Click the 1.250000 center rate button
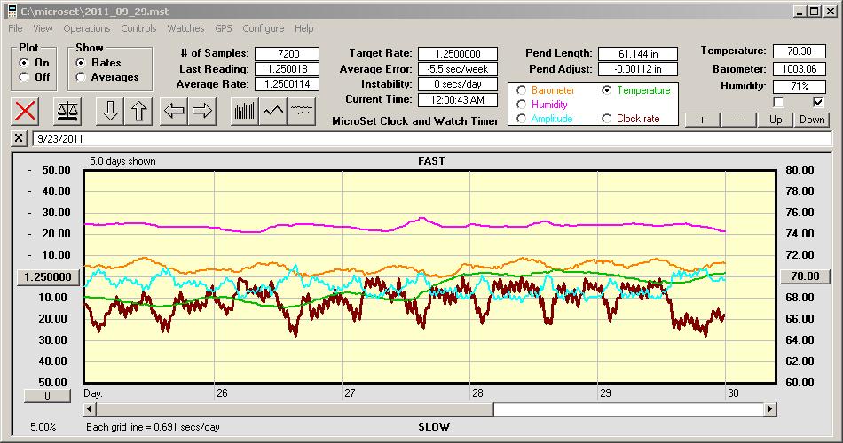Image resolution: width=843 pixels, height=443 pixels. pos(48,277)
